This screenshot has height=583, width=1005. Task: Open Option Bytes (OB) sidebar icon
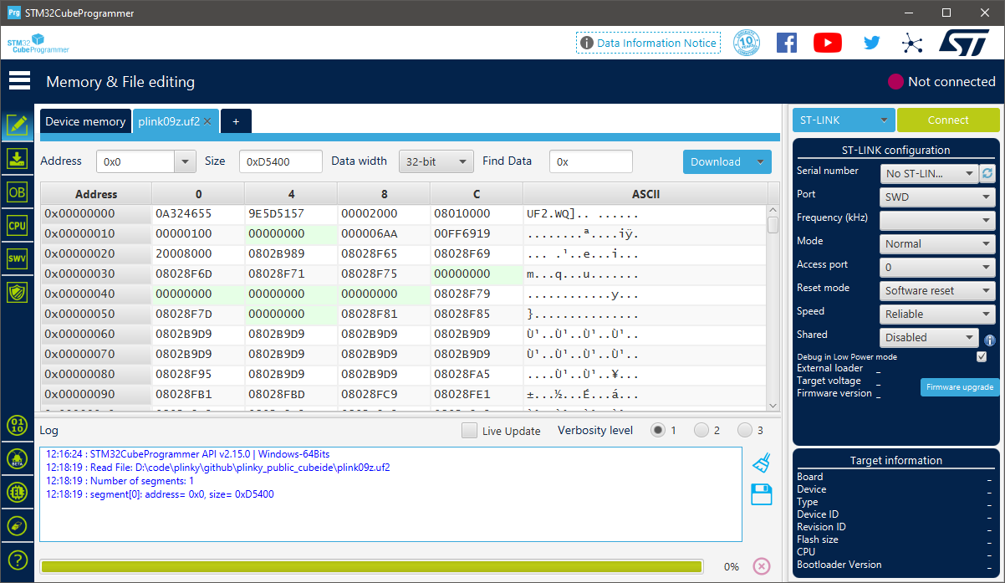[17, 192]
